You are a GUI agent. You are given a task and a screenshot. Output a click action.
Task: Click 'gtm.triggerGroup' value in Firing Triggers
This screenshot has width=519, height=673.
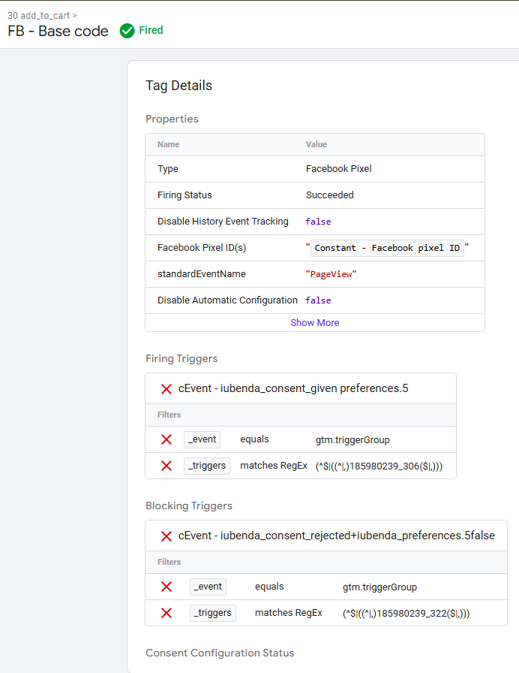[x=352, y=440]
